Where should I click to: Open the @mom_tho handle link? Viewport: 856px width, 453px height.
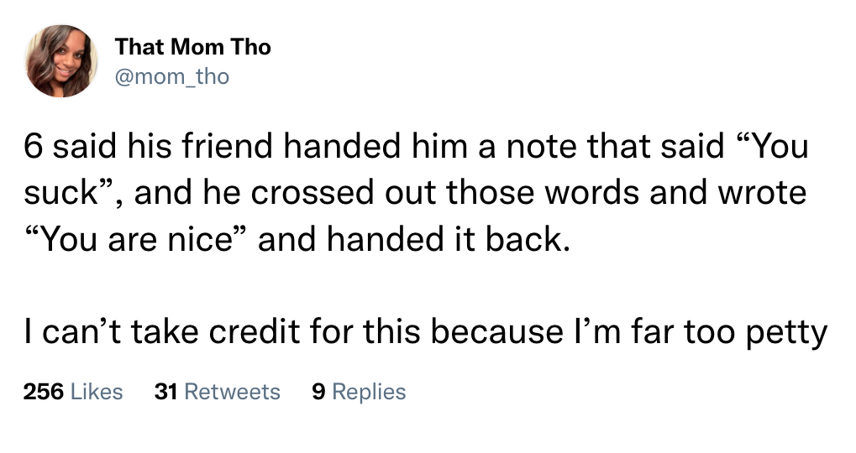click(172, 76)
